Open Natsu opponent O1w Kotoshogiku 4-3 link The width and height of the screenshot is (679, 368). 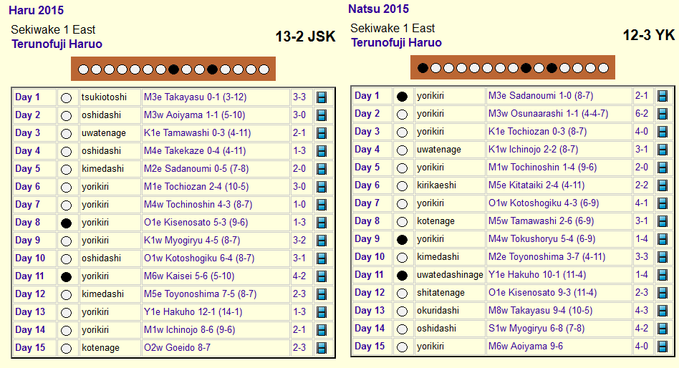tap(544, 203)
